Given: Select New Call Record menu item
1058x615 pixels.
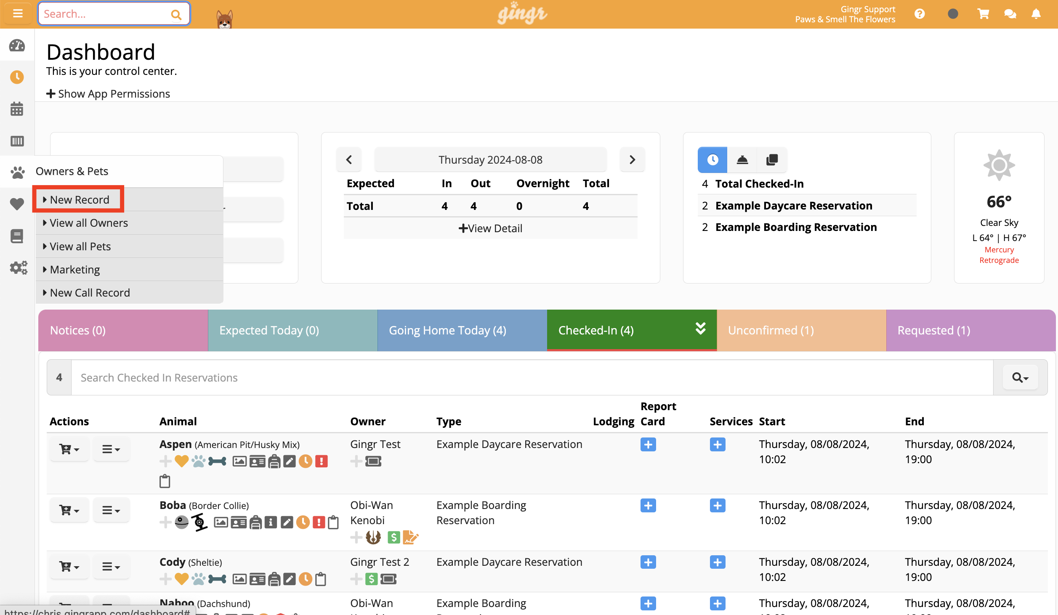Looking at the screenshot, I should 130,292.
